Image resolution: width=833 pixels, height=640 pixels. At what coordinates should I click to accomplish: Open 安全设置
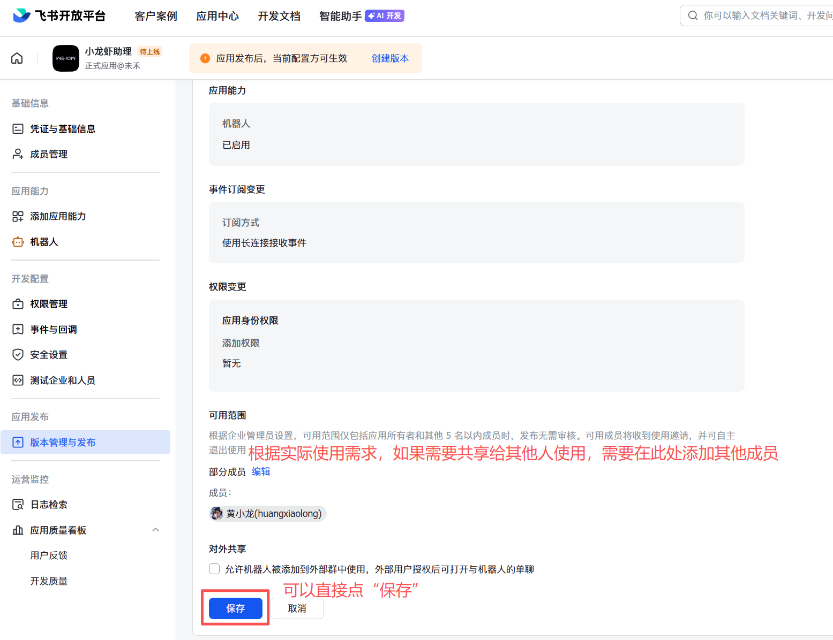click(x=48, y=354)
